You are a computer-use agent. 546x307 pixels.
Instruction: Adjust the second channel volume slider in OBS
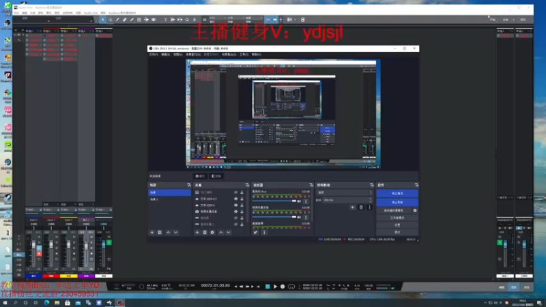tap(274, 217)
